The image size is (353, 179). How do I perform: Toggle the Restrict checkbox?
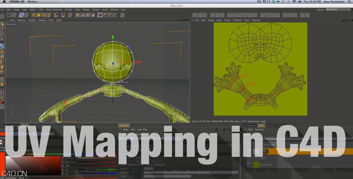(161, 161)
